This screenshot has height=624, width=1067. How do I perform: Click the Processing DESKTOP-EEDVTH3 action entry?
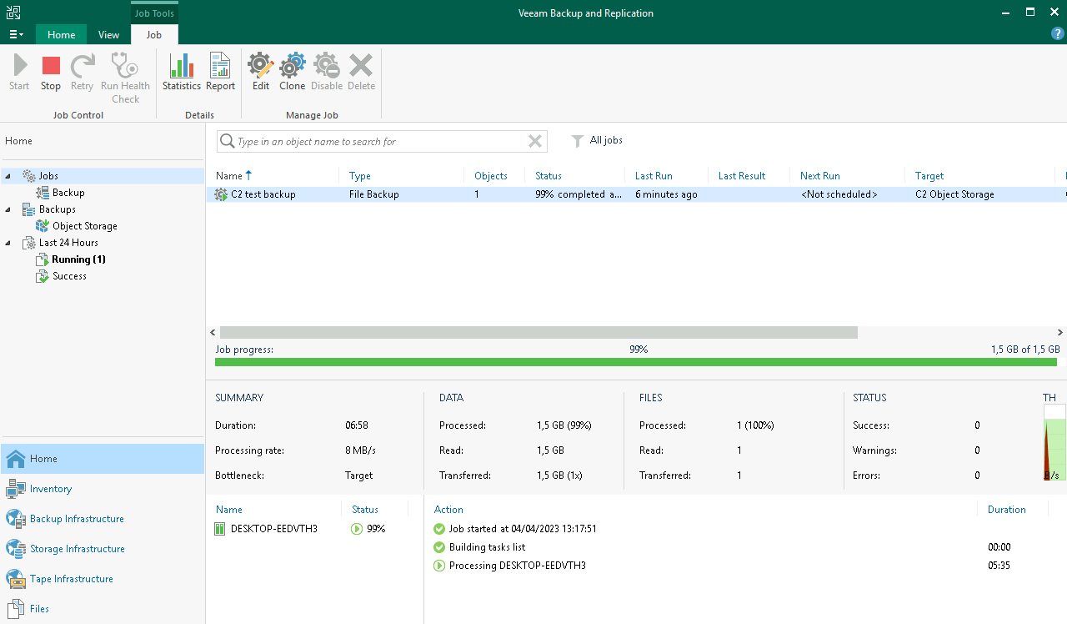[x=517, y=566]
